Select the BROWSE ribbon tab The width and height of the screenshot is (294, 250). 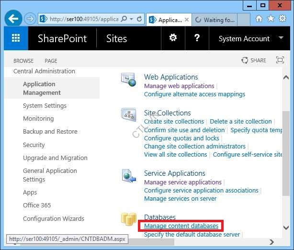(x=23, y=61)
